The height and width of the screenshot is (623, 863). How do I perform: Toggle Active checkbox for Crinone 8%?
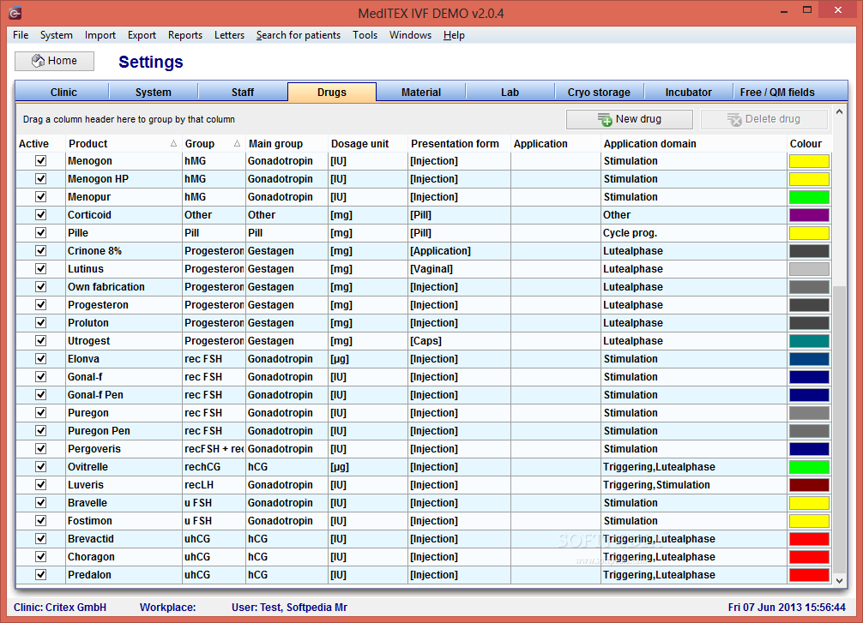[x=40, y=250]
